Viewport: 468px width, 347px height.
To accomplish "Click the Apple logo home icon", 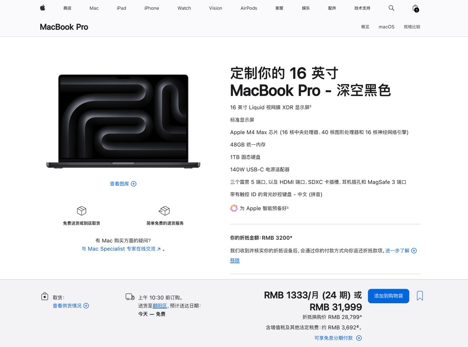I will point(43,8).
